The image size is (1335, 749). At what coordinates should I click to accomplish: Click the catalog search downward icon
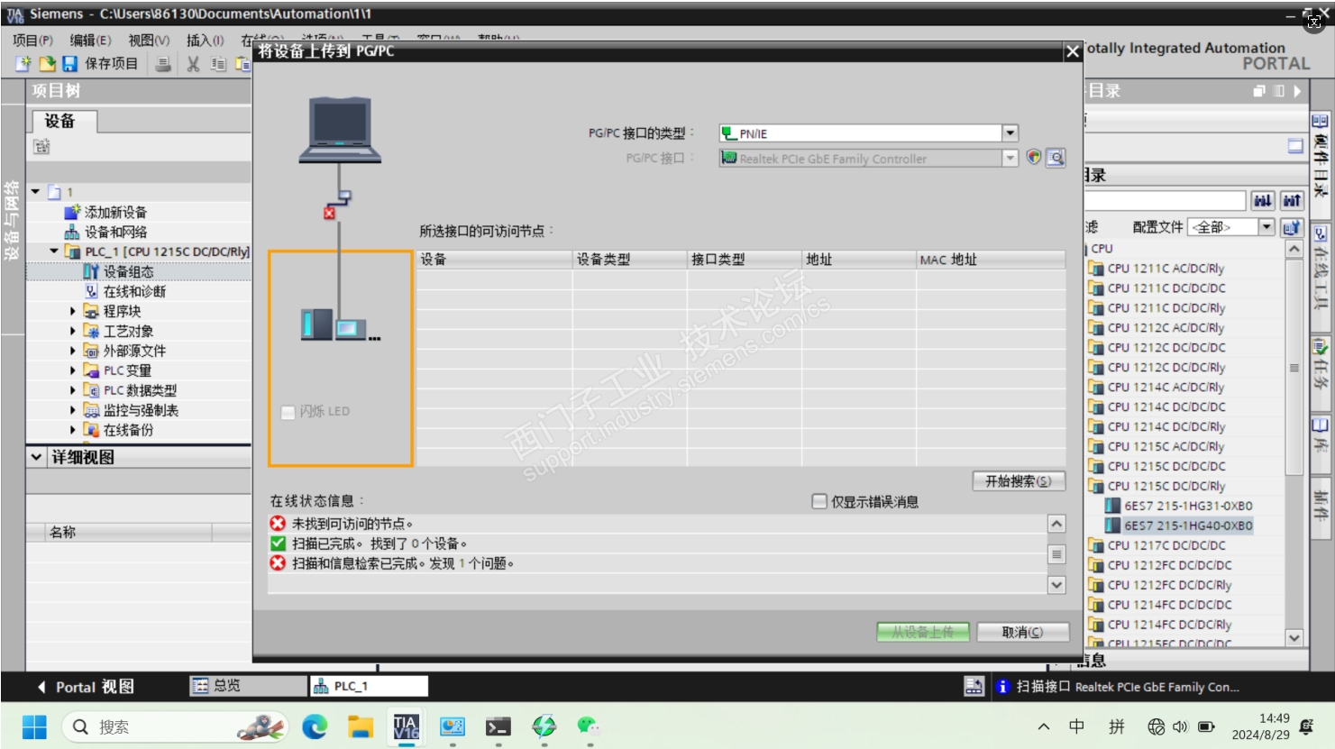[x=1263, y=200]
